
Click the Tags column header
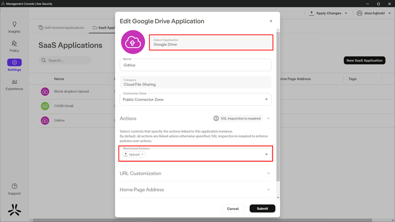[353, 79]
